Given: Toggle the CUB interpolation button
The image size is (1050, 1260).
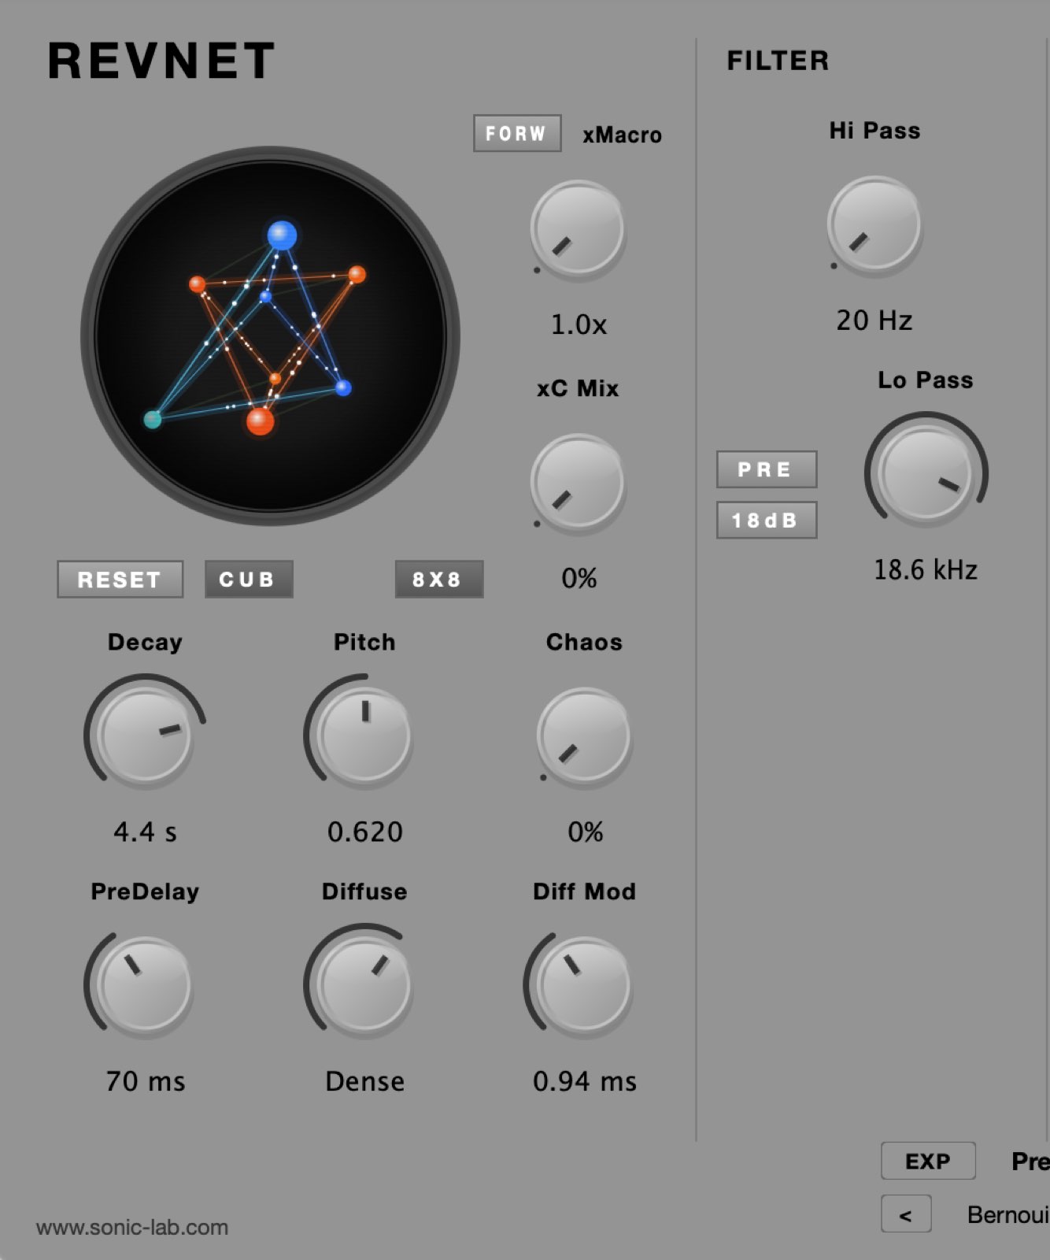Looking at the screenshot, I should [249, 579].
